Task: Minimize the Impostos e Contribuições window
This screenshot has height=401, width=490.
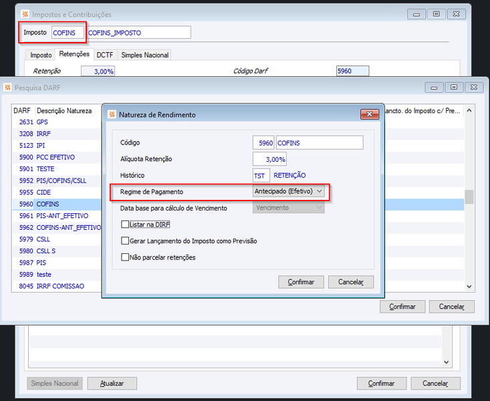Action: coord(416,14)
